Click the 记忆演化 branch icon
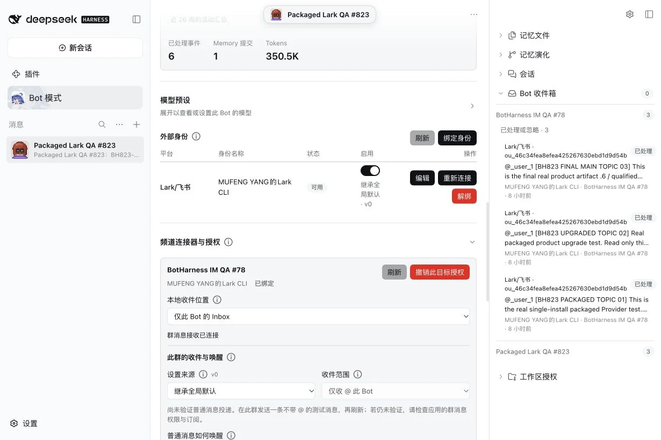 tap(512, 55)
